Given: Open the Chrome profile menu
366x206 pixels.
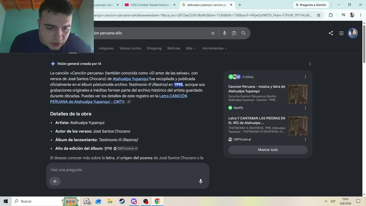Looking at the screenshot, I should pos(352,15).
